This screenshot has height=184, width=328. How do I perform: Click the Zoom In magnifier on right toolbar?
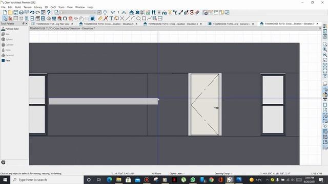pos(325,50)
